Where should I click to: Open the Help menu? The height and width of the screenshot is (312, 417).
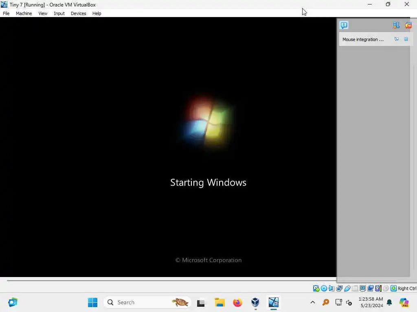pos(97,13)
